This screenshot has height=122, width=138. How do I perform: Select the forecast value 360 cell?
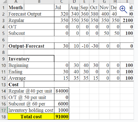pos(85,14)
